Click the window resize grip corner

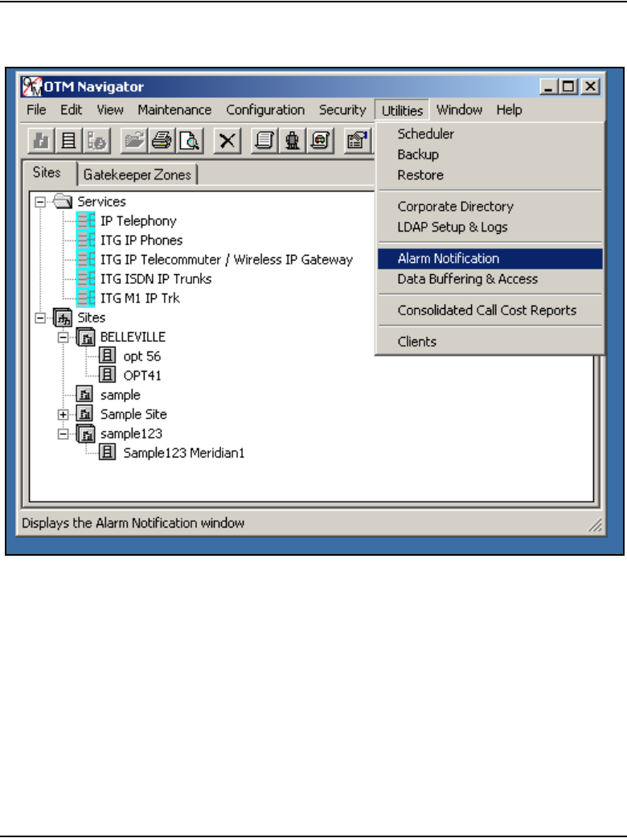[x=595, y=525]
